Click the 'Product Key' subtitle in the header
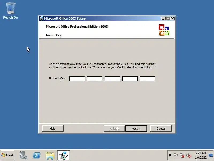214x161 pixels. (53, 35)
